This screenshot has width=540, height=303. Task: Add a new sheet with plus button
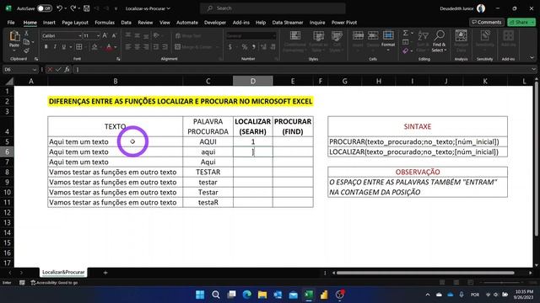coord(105,273)
